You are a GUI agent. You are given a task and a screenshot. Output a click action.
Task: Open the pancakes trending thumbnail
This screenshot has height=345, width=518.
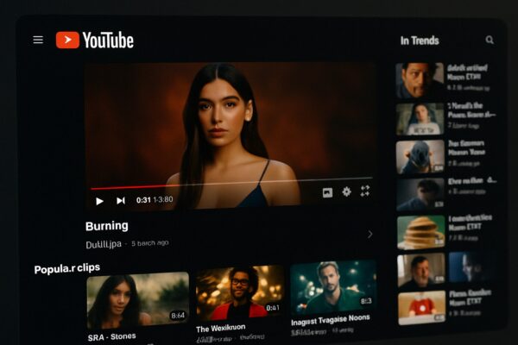pos(421,232)
